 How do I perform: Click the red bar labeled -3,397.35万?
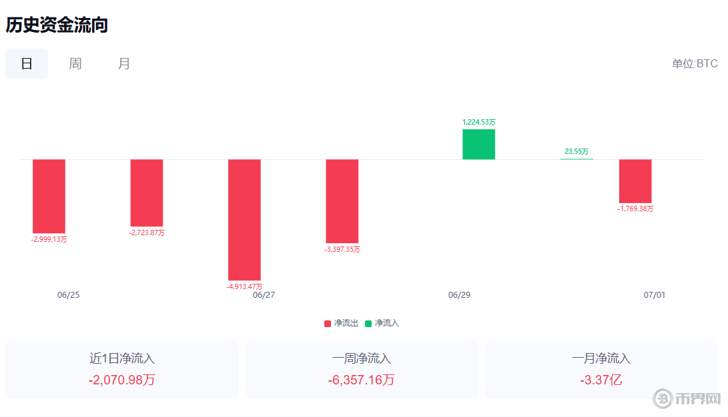pyautogui.click(x=342, y=201)
